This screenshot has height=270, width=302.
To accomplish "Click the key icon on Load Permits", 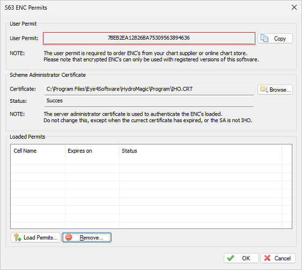I will (18, 237).
